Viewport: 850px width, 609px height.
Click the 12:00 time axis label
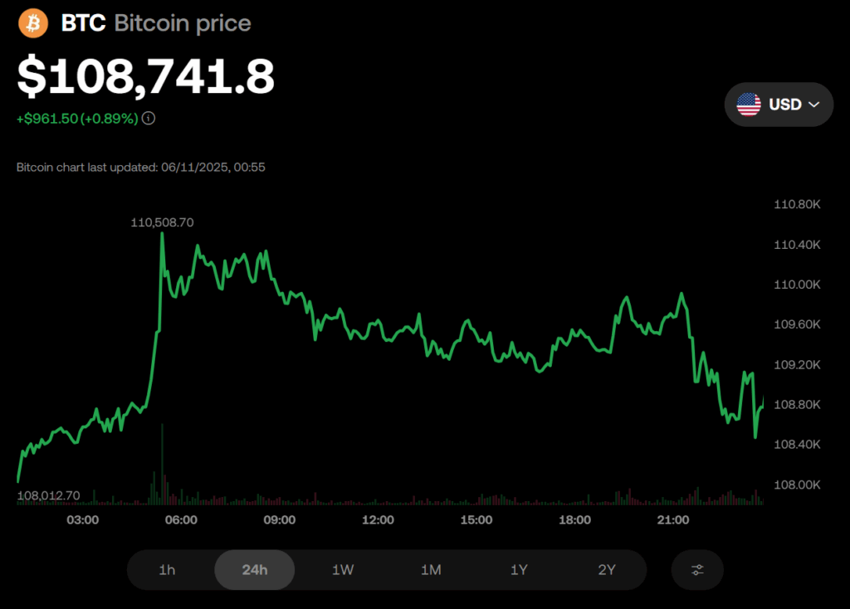pyautogui.click(x=378, y=520)
